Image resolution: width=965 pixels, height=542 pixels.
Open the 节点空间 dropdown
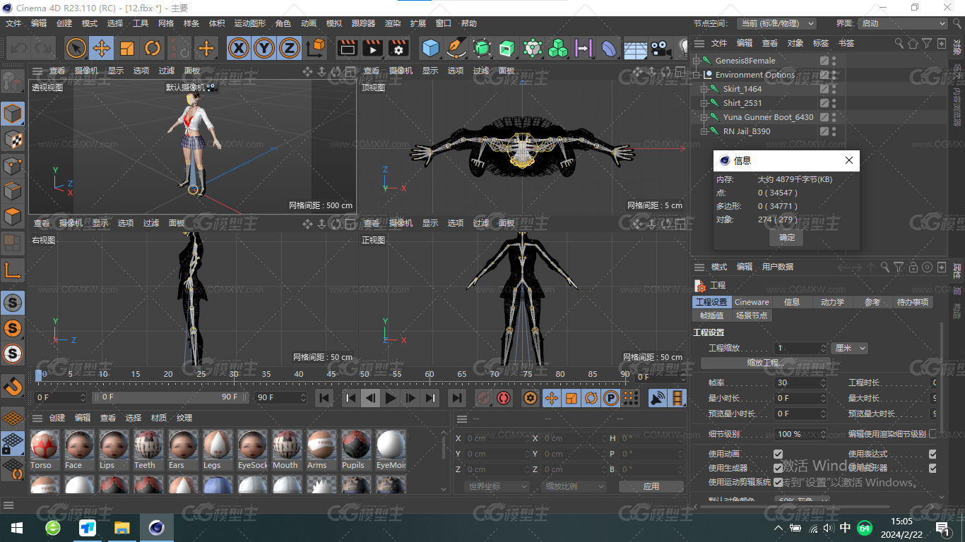(x=776, y=23)
